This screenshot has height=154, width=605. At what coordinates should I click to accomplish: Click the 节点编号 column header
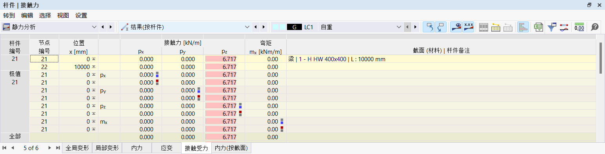tap(44, 47)
